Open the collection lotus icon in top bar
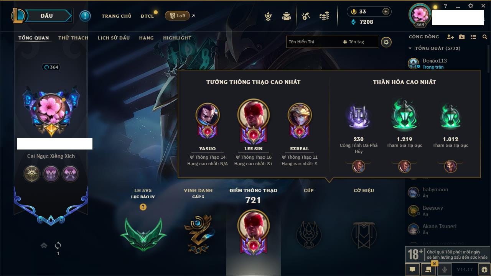491x276 pixels. tap(268, 16)
